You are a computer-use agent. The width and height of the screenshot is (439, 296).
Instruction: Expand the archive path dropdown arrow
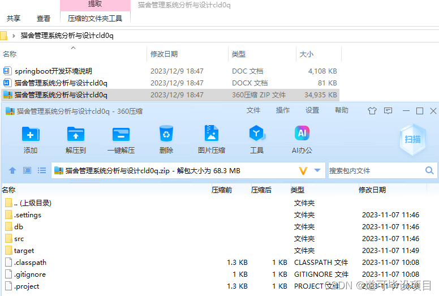pyautogui.click(x=317, y=170)
